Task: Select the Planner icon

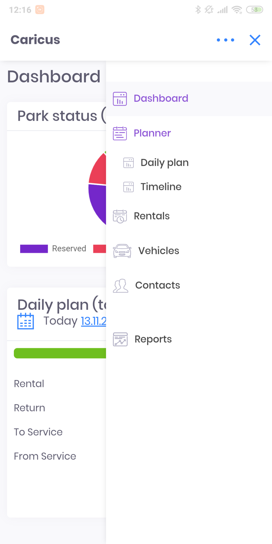Action: click(x=120, y=133)
